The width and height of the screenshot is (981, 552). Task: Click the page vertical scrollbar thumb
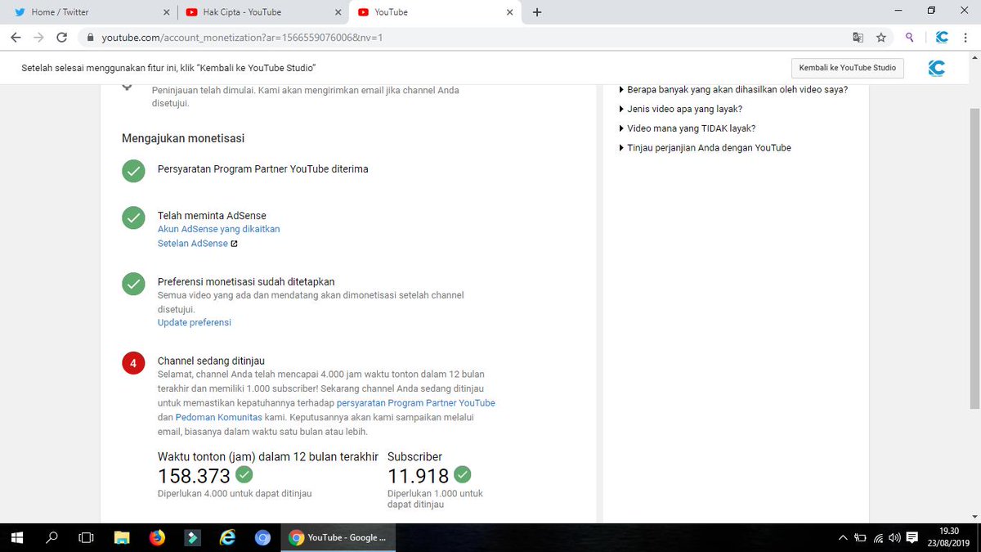tap(974, 259)
